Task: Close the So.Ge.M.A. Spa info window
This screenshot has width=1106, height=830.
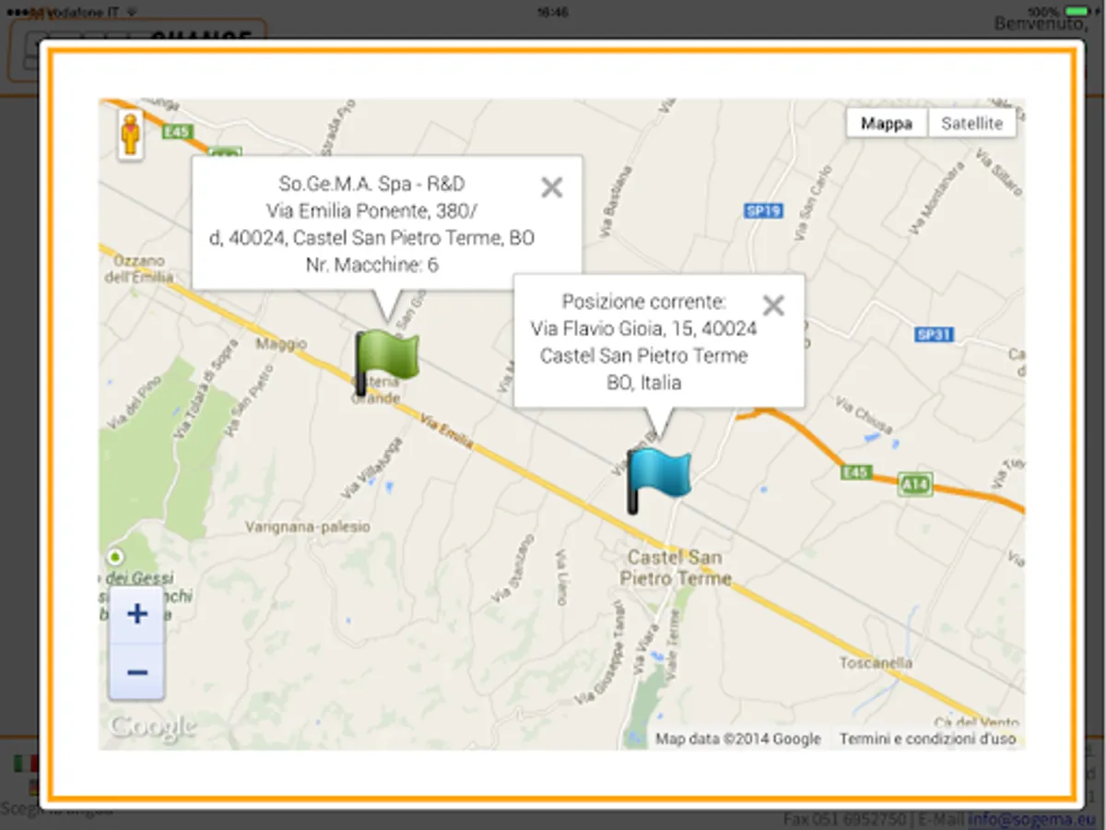Action: pos(551,188)
